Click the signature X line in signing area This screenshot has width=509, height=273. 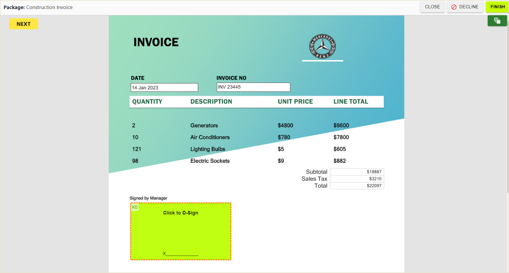181,254
